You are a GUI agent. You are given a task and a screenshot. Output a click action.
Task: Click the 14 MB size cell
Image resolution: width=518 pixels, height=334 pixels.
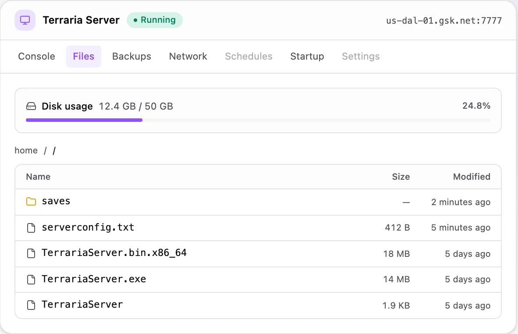[397, 280]
